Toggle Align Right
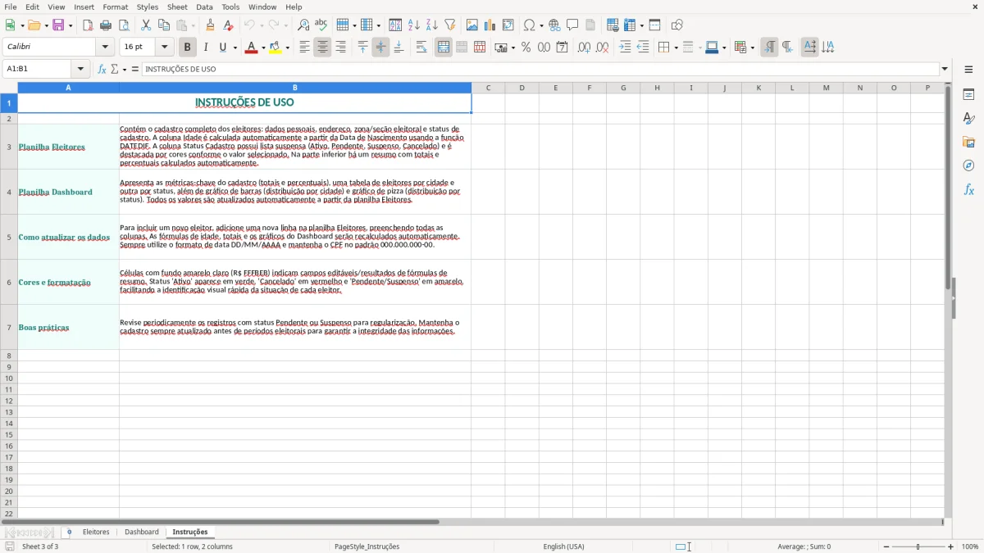Image resolution: width=984 pixels, height=553 pixels. [340, 48]
